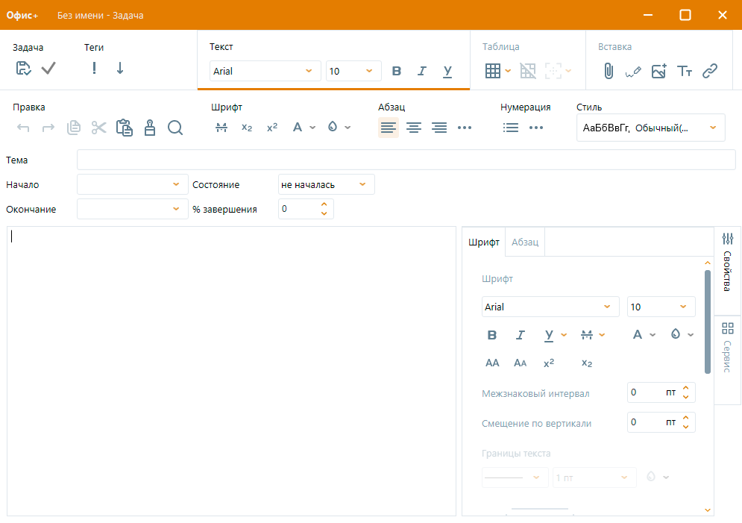Click inside the Тема input field
Image resolution: width=742 pixels, height=523 pixels.
[x=406, y=160]
